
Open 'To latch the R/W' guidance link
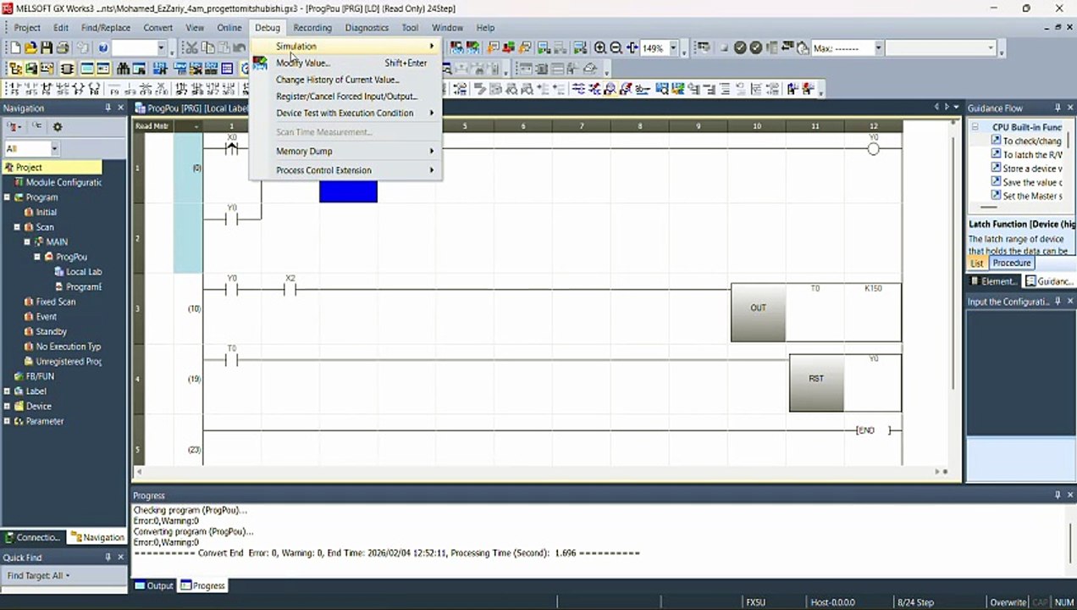1026,155
